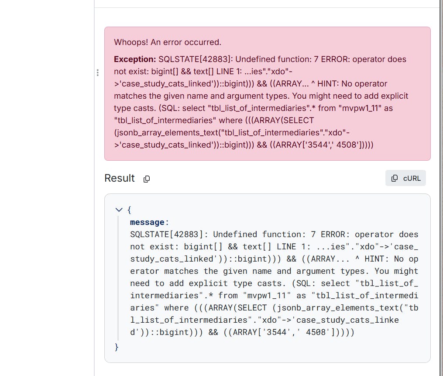Click the bold "Exception:" label
The width and height of the screenshot is (443, 376).
pos(135,59)
